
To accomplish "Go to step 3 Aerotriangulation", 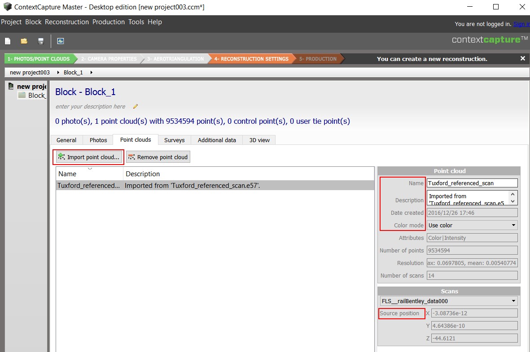I will pos(175,59).
